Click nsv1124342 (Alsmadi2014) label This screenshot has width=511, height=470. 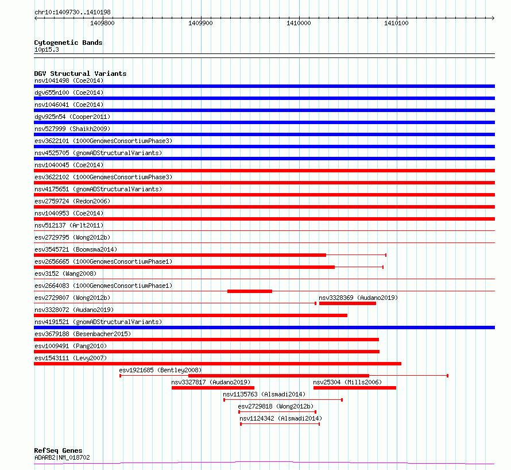[281, 418]
